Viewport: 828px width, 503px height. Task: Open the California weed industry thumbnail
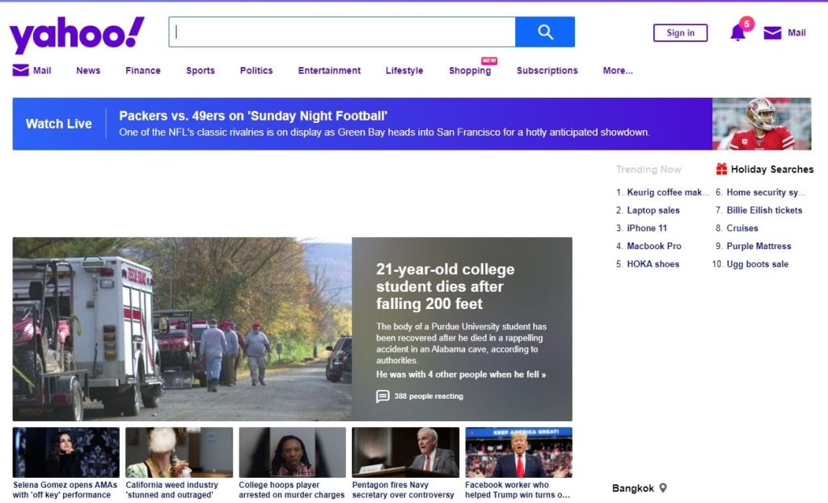coord(179,452)
